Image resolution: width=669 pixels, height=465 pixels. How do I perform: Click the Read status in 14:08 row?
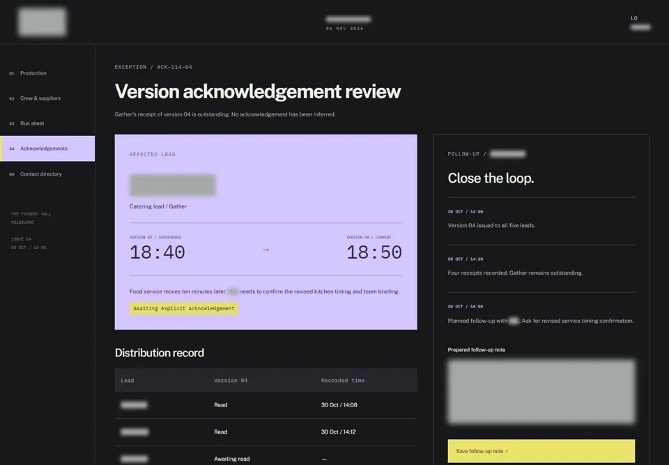tap(221, 405)
